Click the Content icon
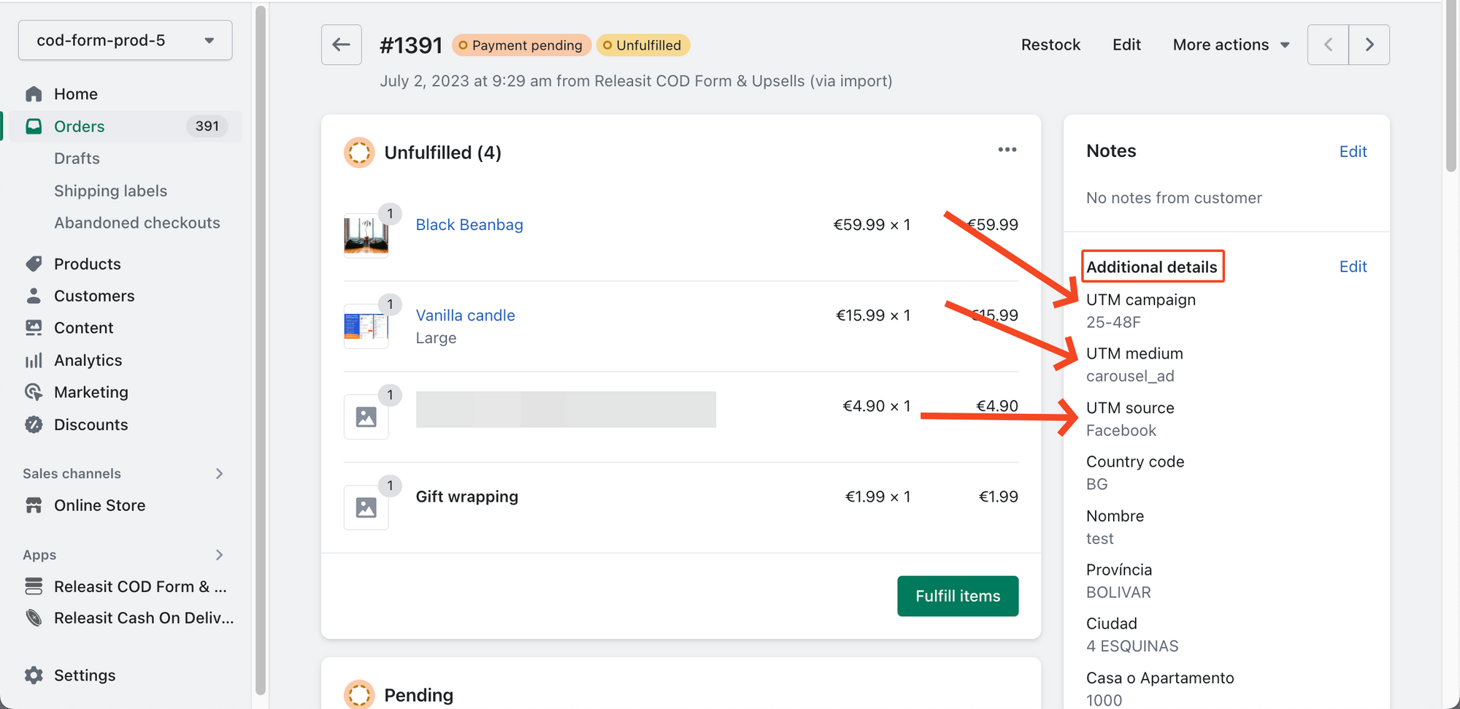 (34, 328)
